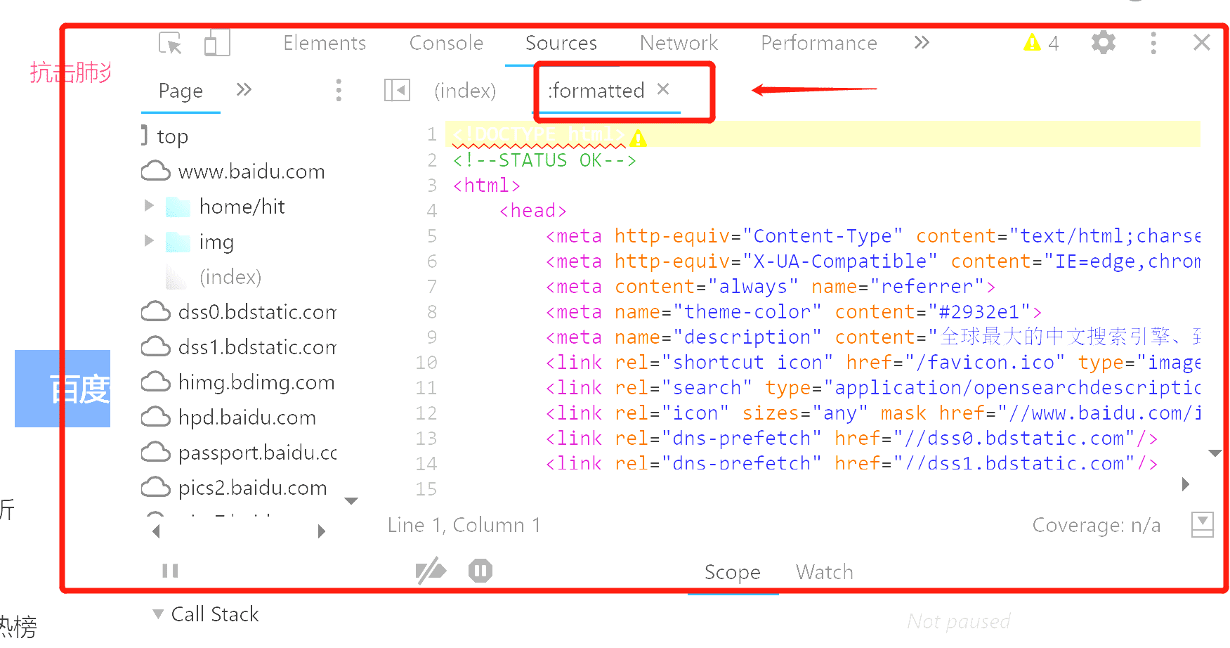This screenshot has height=648, width=1230.
Task: Select himg.bdimg.com domain
Action: pos(256,382)
